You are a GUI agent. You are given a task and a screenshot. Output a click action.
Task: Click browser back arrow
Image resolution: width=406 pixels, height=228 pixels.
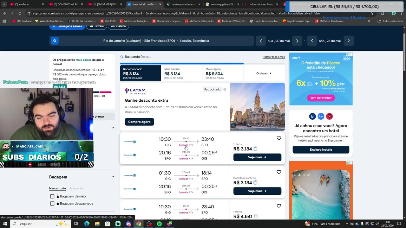(x=4, y=13)
